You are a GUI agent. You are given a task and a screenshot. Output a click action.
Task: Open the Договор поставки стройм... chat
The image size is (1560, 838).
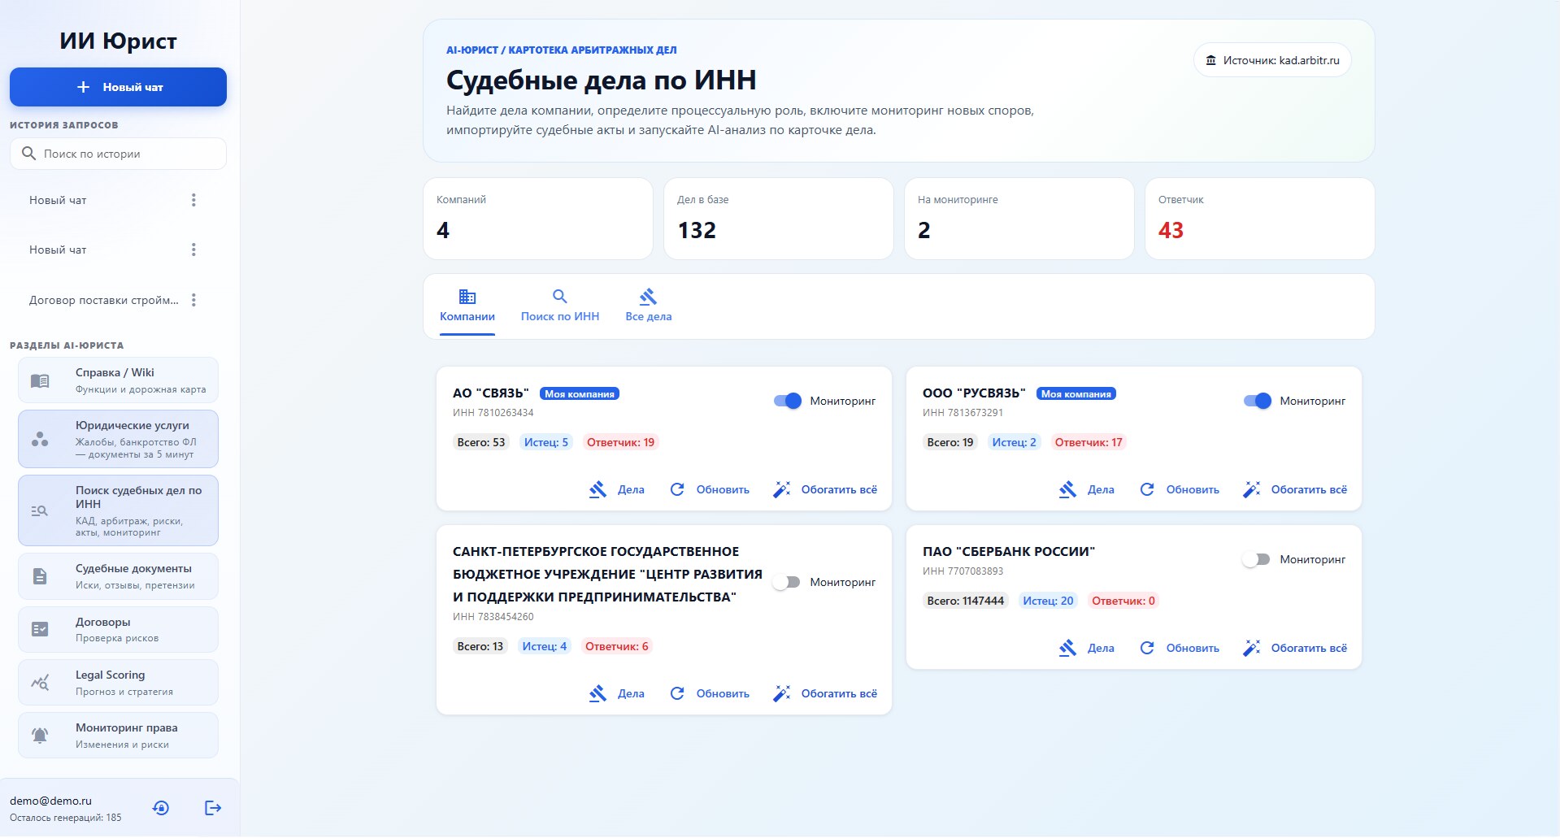pos(104,300)
